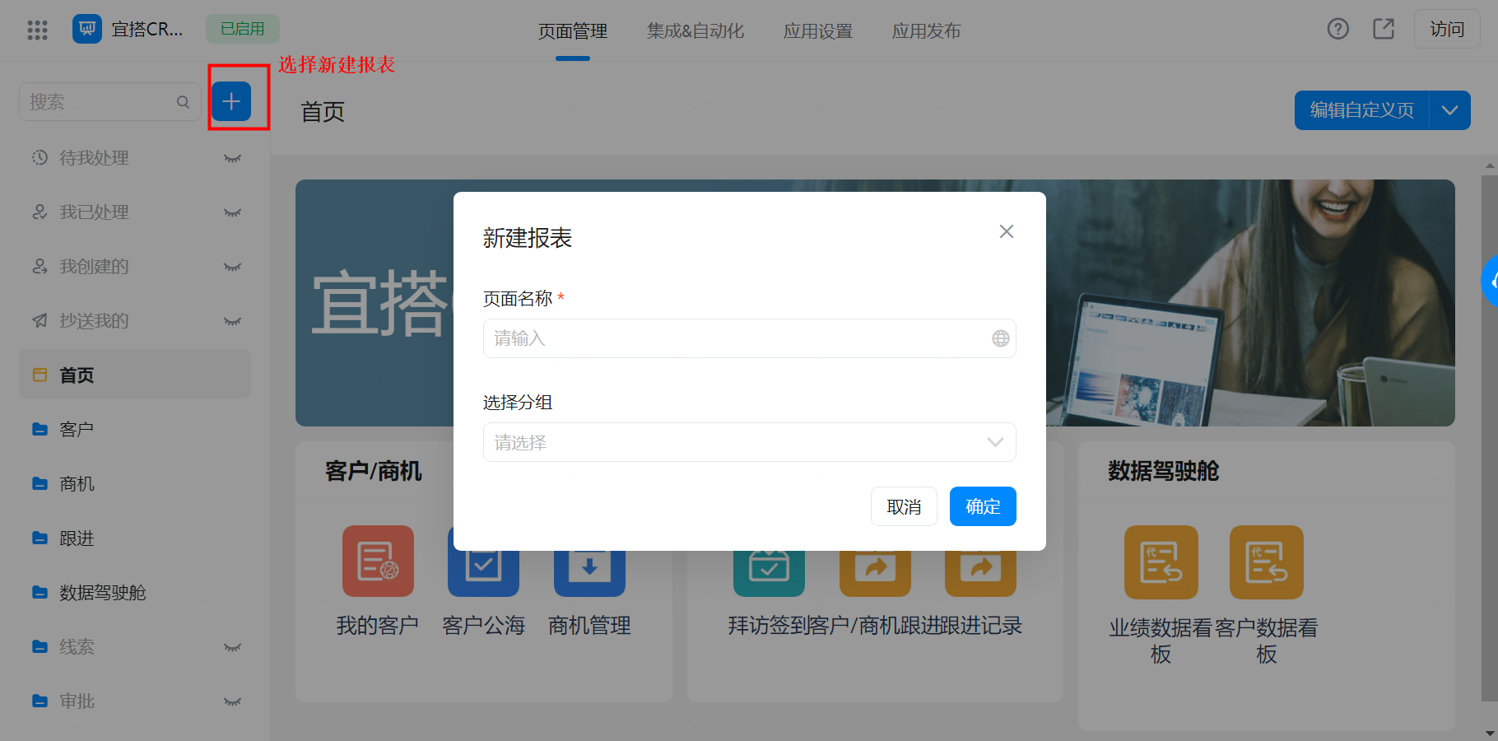Click the teal 拜访签到 calendar icon
Screen dimensions: 1498x741
(x=769, y=573)
